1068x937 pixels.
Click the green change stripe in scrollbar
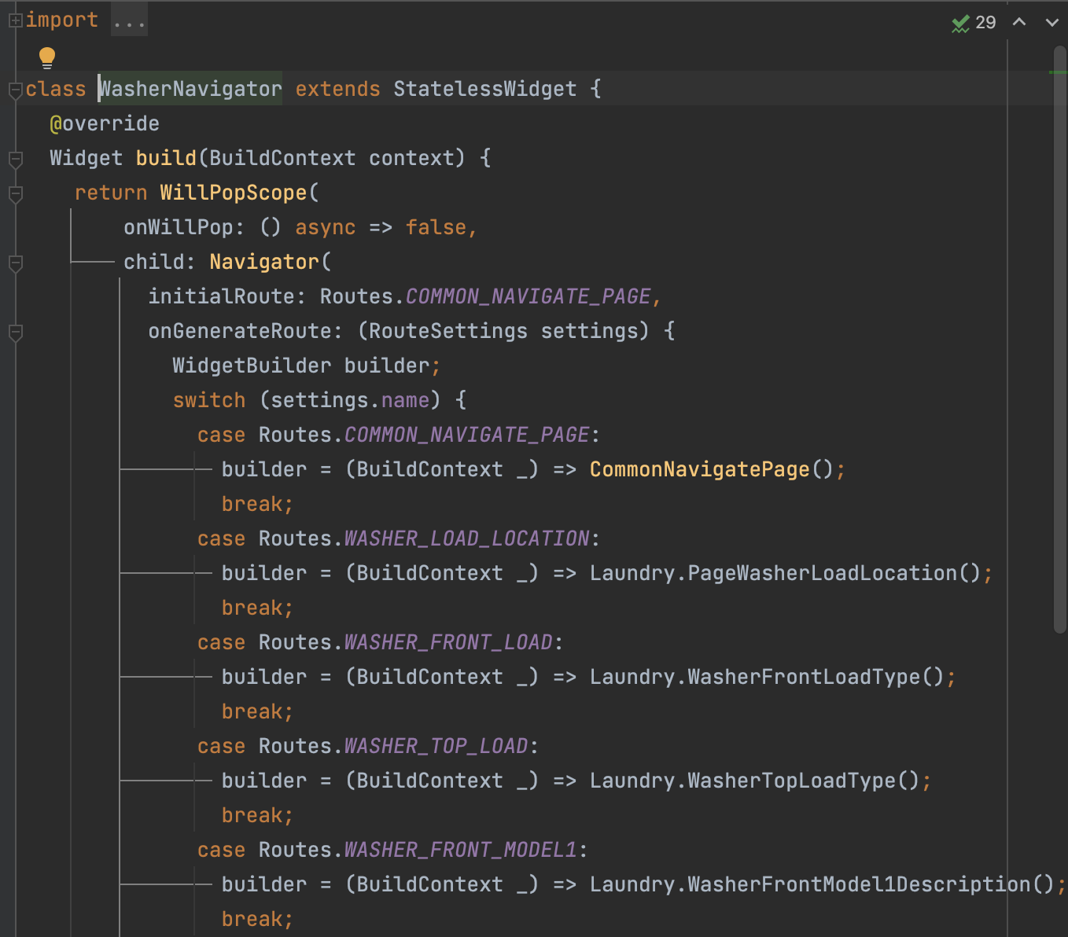1059,72
